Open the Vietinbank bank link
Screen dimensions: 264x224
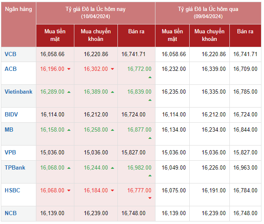18,92
